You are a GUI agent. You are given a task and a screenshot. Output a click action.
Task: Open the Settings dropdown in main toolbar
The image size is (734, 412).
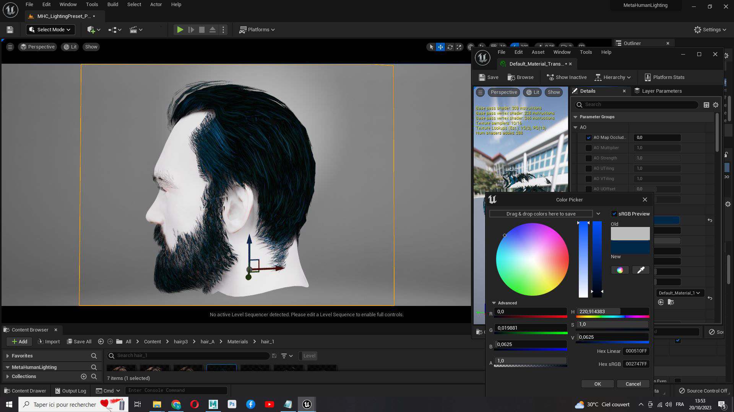[x=710, y=30]
